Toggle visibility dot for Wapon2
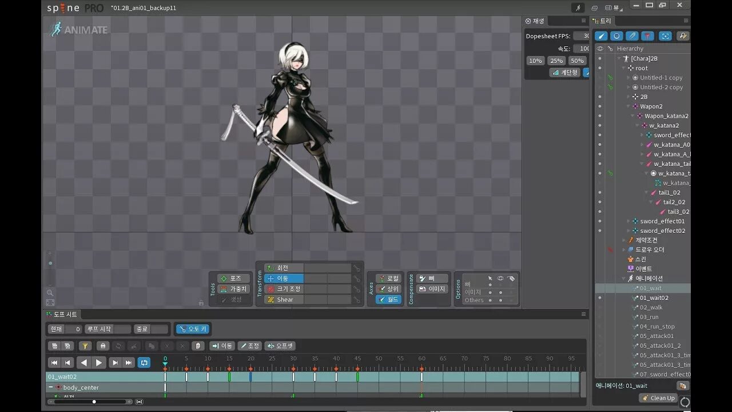 [599, 106]
